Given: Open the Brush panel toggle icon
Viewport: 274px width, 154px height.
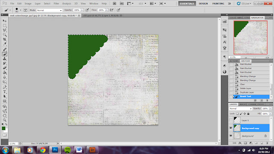Looking at the screenshot, I should click(26, 10).
